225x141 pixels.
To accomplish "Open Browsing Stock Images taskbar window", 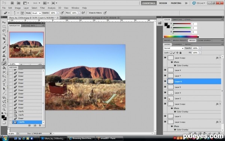I will [x=81, y=138].
